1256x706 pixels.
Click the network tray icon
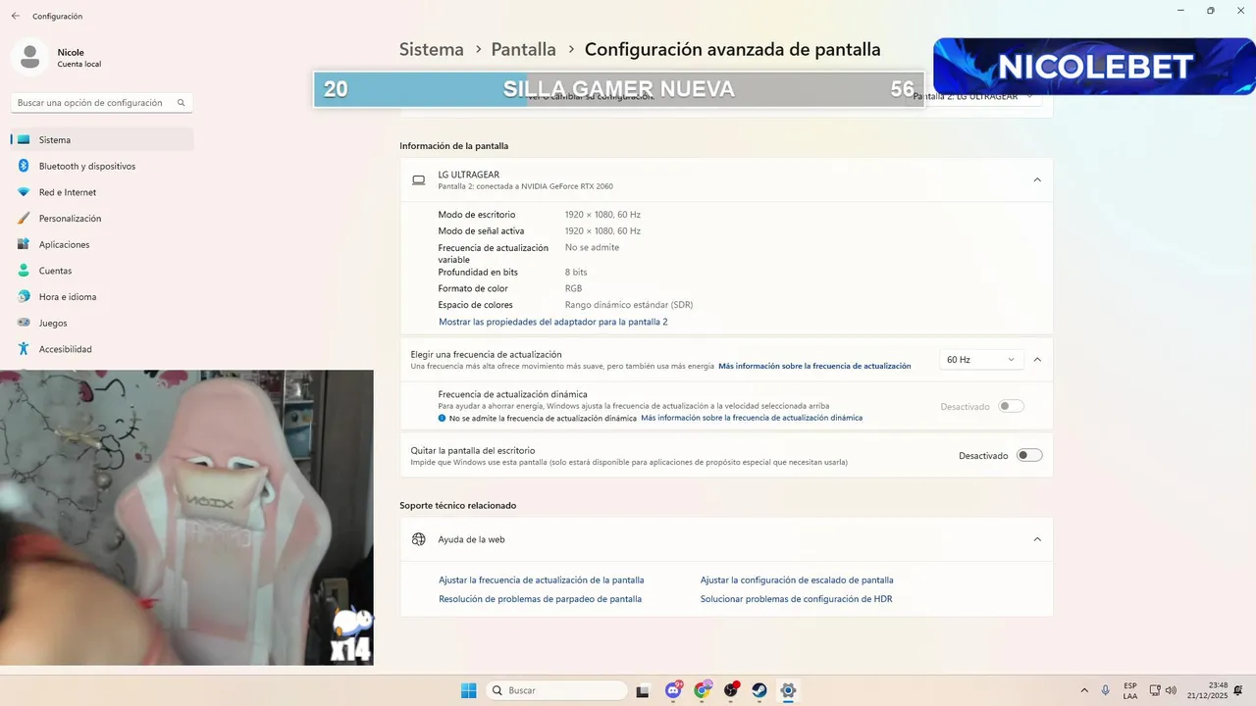pyautogui.click(x=1155, y=690)
